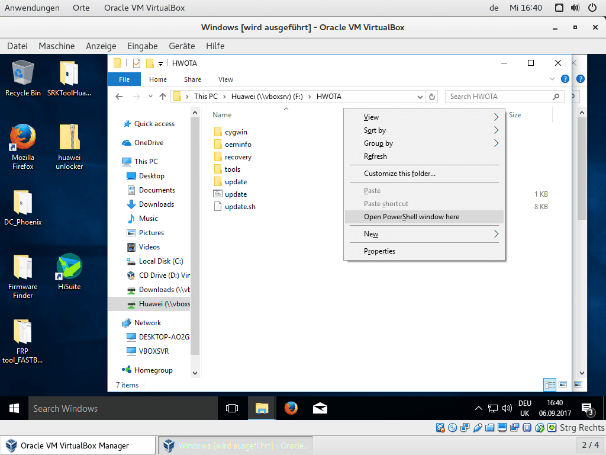Open Task View on the taskbar
The width and height of the screenshot is (606, 455).
(x=232, y=409)
